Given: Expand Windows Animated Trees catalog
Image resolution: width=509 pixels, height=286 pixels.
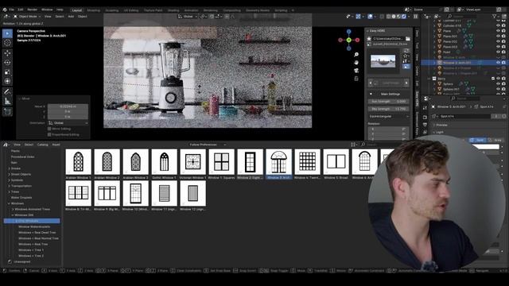Looking at the screenshot, I should pyautogui.click(x=13, y=209).
